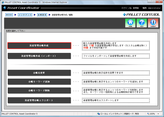Click the 権限: Administrator label
This screenshot has height=117, width=164.
coord(151,8)
